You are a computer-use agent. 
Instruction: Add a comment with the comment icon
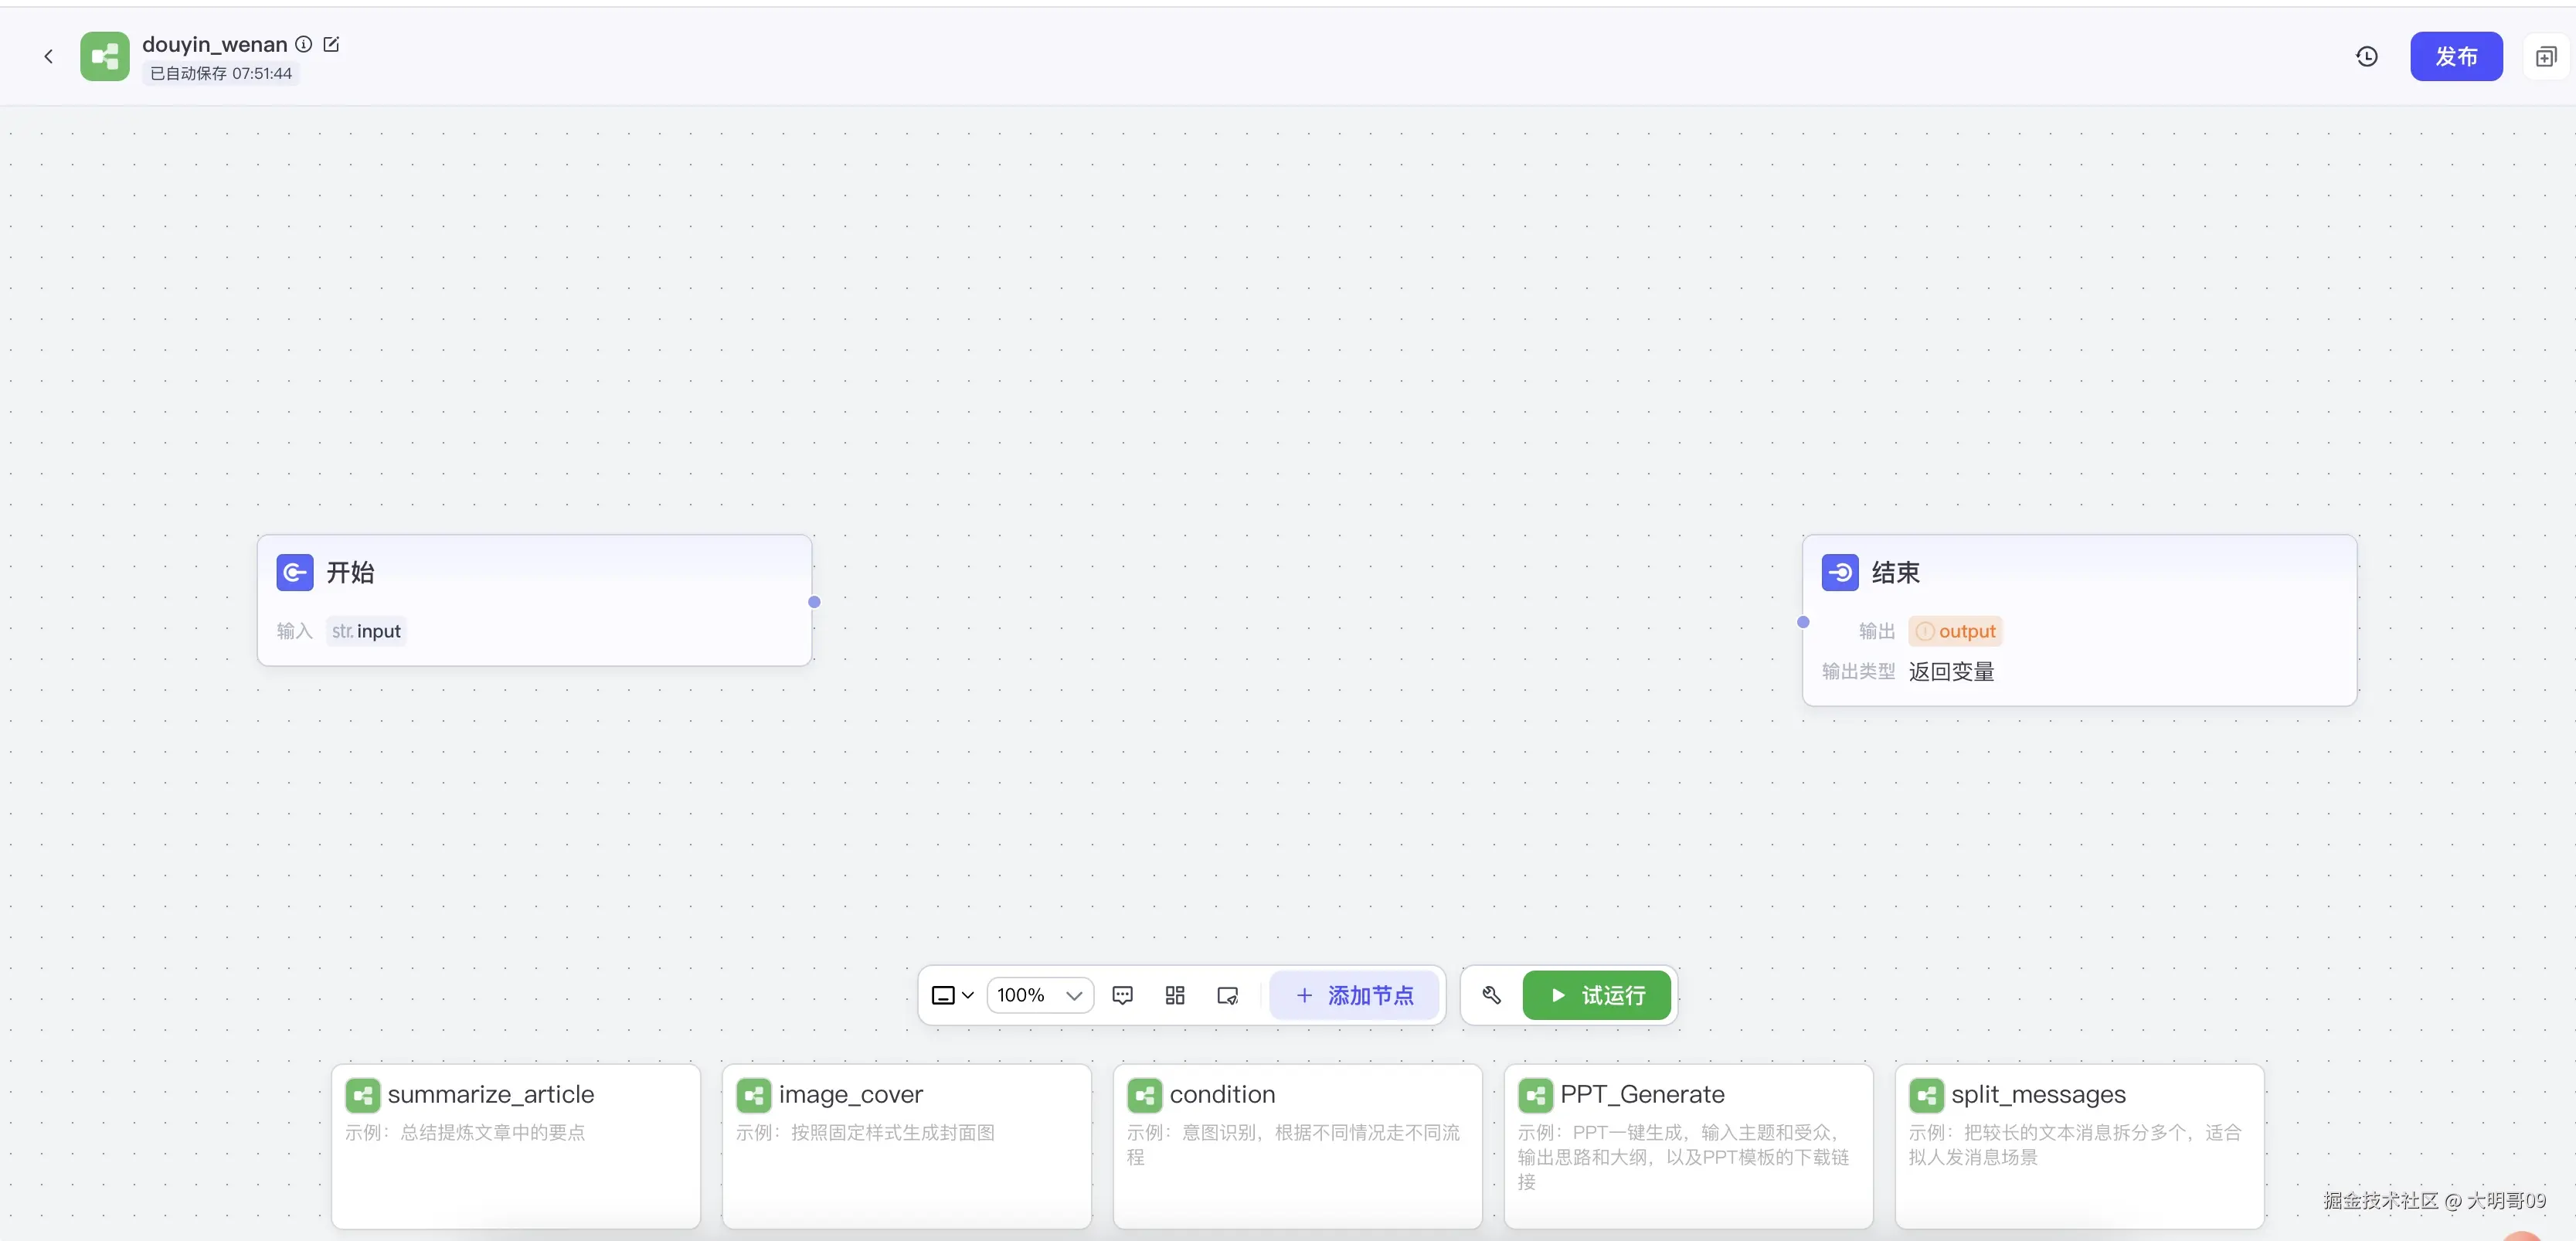pos(1122,995)
